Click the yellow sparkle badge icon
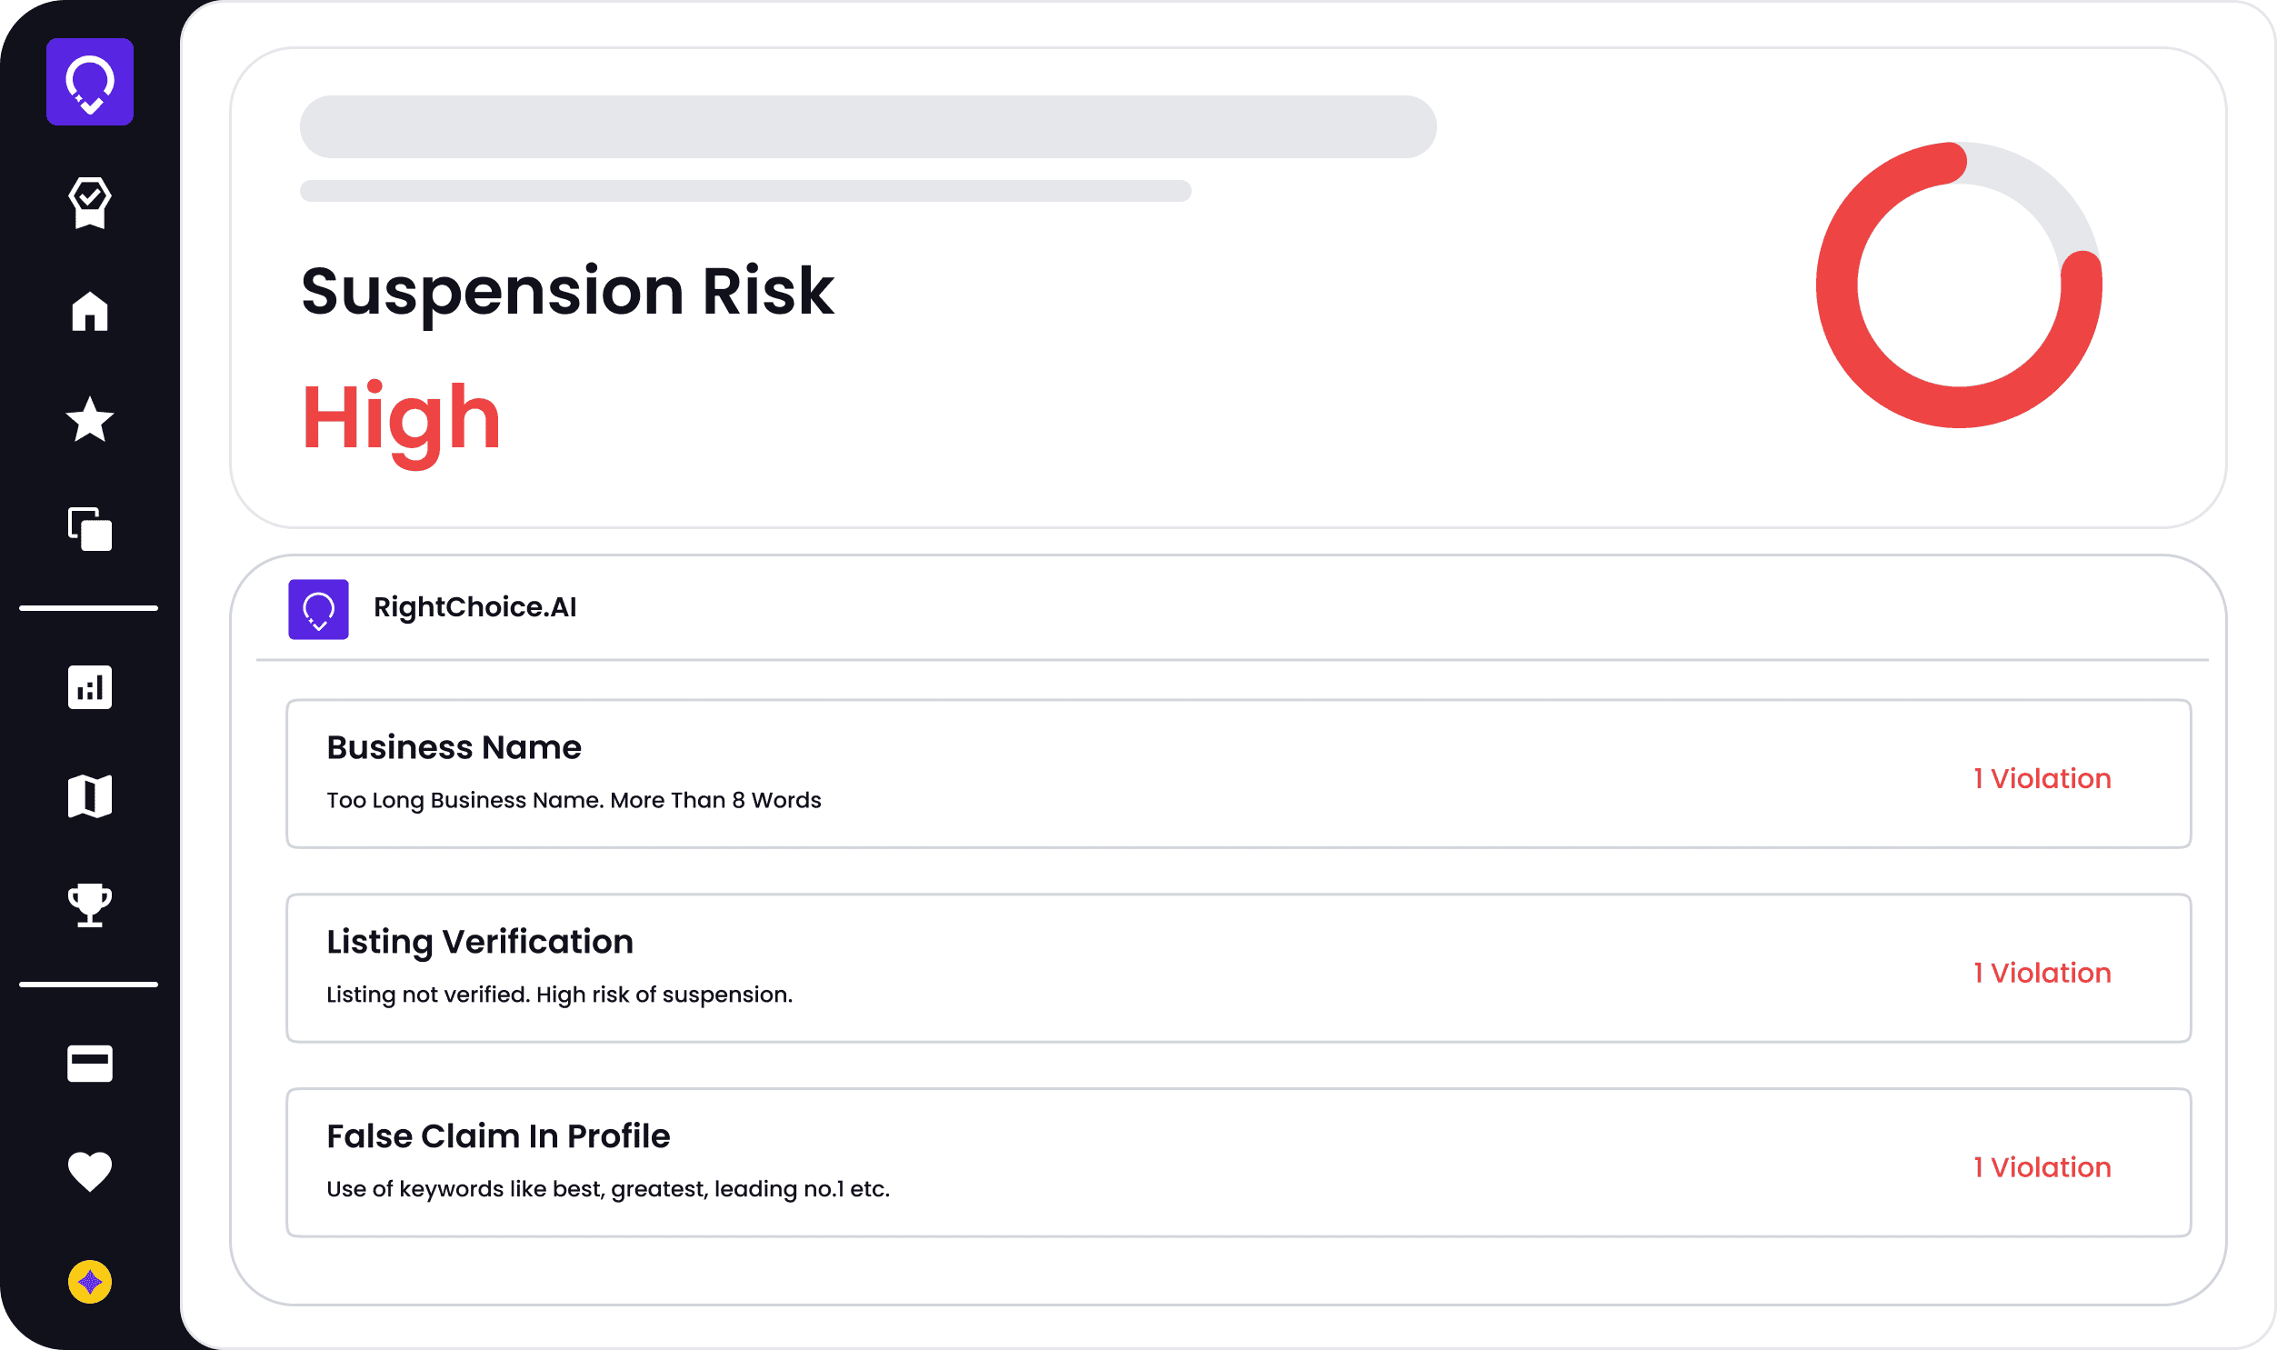The width and height of the screenshot is (2277, 1350). (x=89, y=1282)
